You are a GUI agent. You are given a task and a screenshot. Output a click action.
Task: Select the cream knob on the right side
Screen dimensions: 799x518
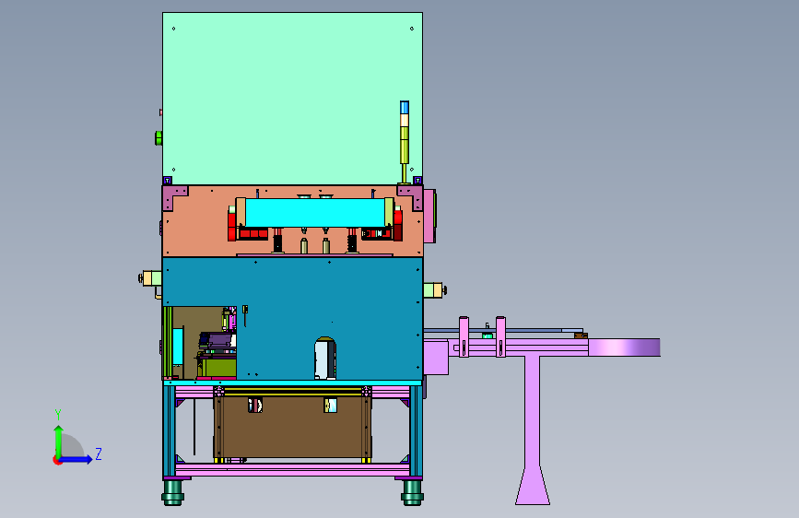(x=435, y=290)
